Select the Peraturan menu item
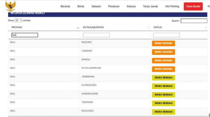Image resolution: width=210 pixels, height=117 pixels. tap(114, 6)
